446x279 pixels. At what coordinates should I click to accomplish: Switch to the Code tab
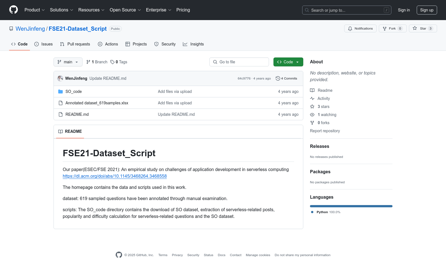coord(20,44)
